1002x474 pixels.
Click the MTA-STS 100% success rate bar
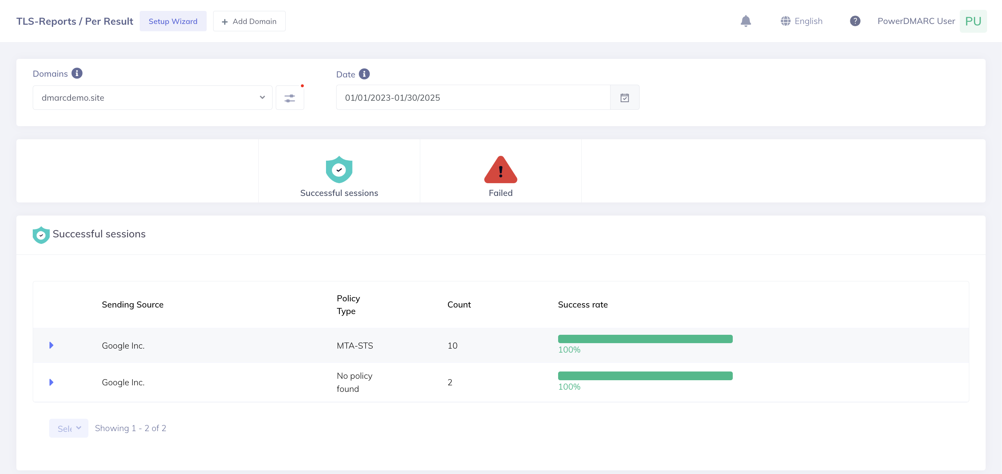coord(645,339)
